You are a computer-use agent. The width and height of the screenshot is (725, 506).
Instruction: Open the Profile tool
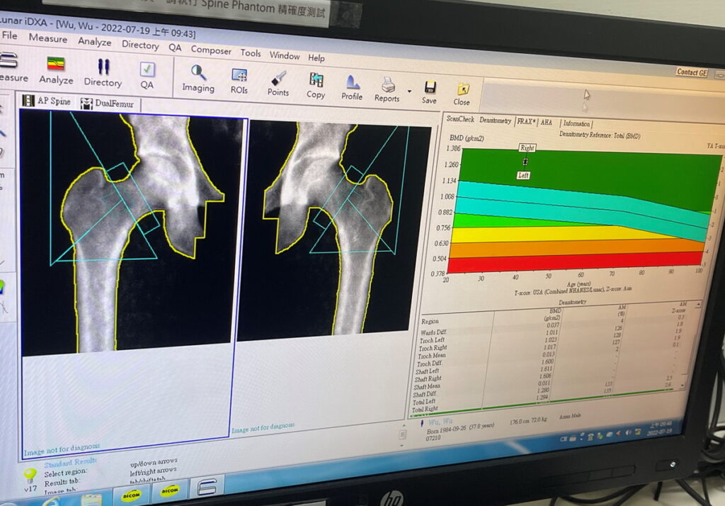pyautogui.click(x=352, y=88)
